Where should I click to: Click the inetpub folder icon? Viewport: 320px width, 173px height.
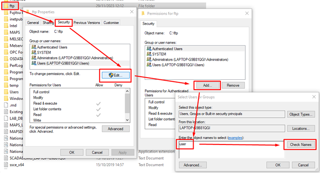[6, 19]
